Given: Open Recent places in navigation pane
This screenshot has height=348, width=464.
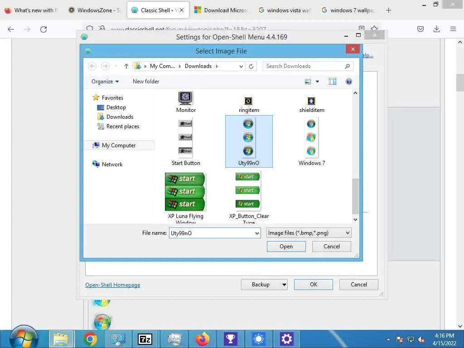Looking at the screenshot, I should pyautogui.click(x=118, y=126).
